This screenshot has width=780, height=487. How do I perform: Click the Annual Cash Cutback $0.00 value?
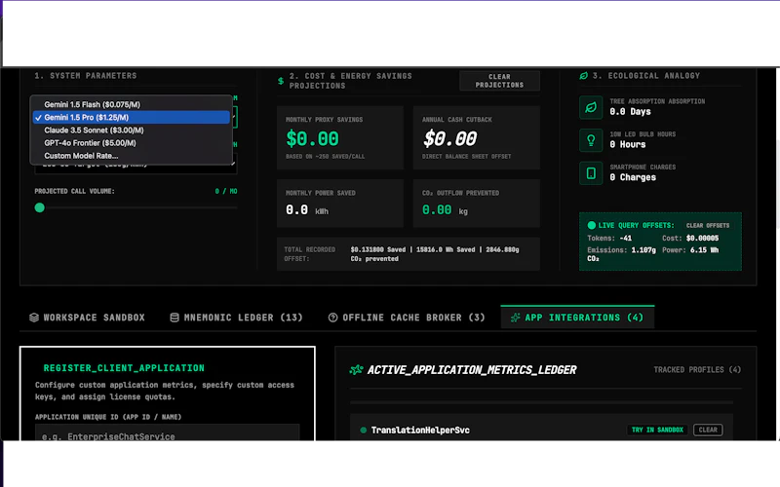[449, 138]
